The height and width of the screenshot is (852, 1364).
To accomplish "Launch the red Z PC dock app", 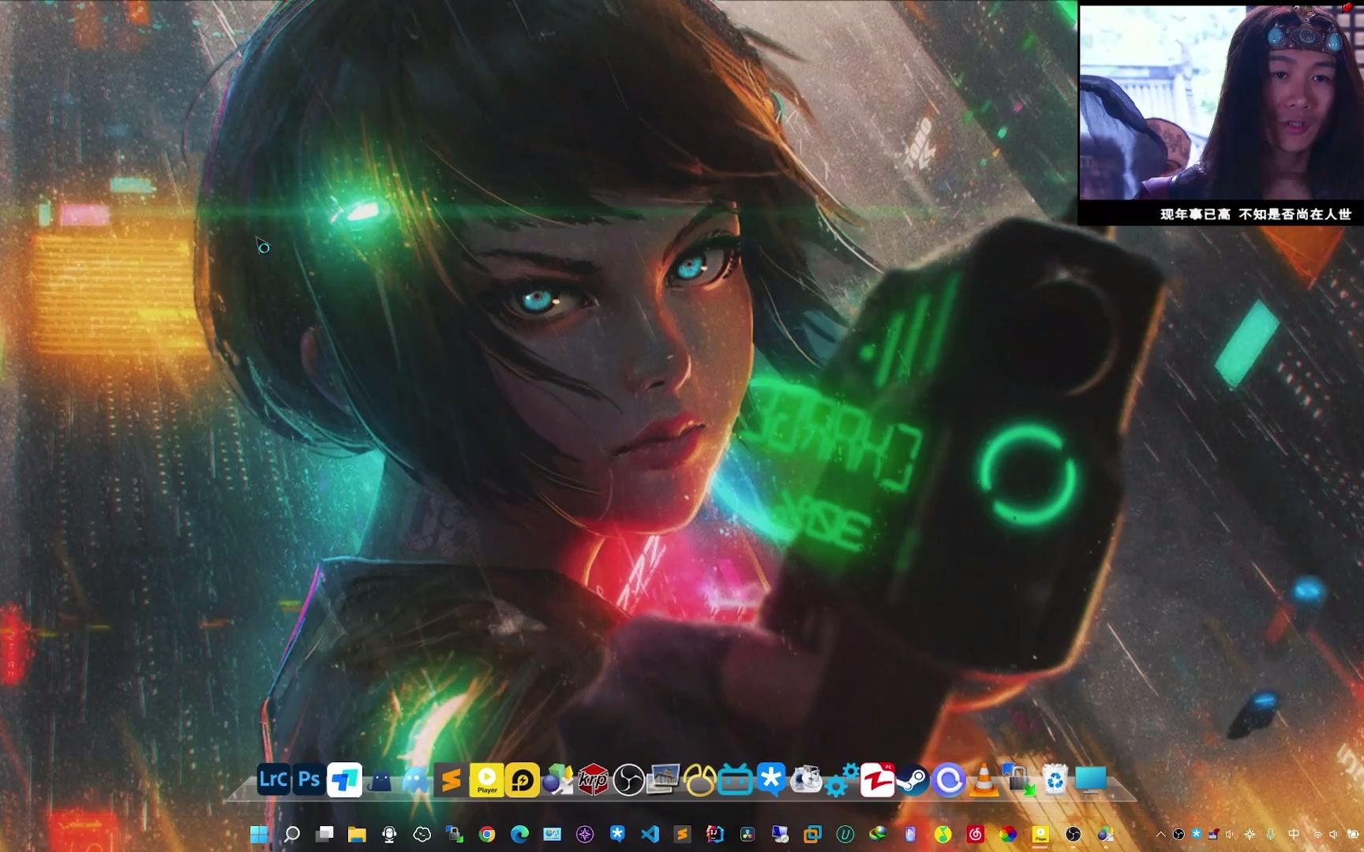I will [x=877, y=780].
